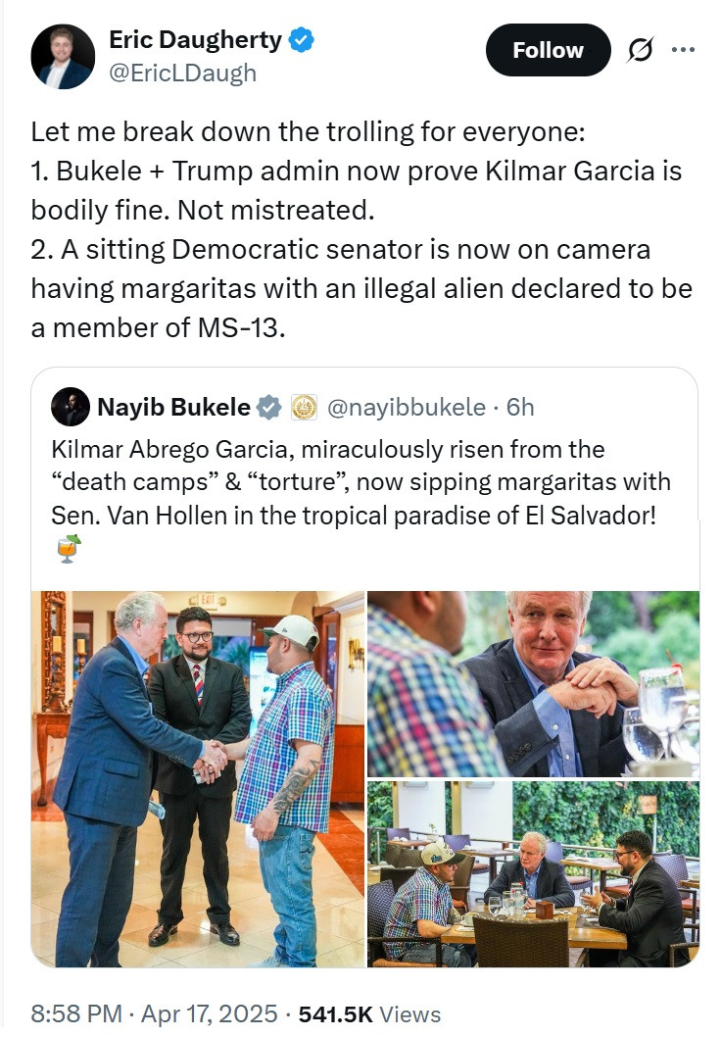
Task: Open the photo of three men at table
Action: pyautogui.click(x=533, y=873)
